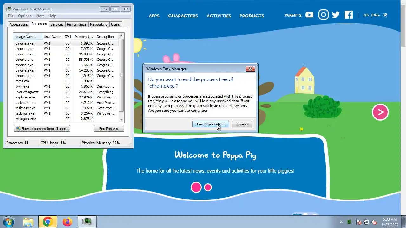
Task: Select the explorer.exe process row
Action: click(x=66, y=97)
